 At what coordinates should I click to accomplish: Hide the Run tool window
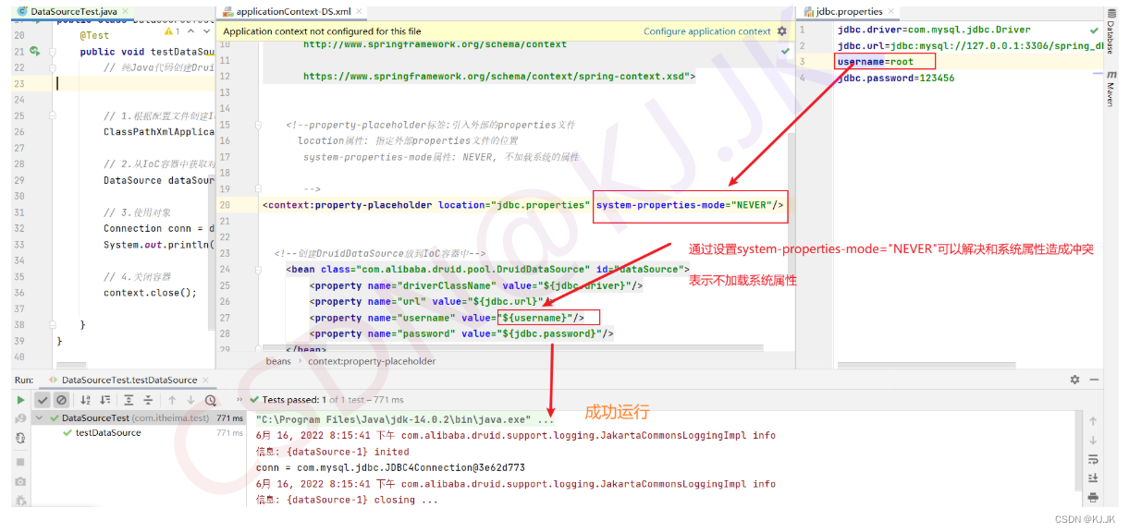[x=1096, y=380]
